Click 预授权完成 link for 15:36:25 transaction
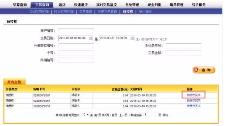The image size is (225, 126). (194, 95)
